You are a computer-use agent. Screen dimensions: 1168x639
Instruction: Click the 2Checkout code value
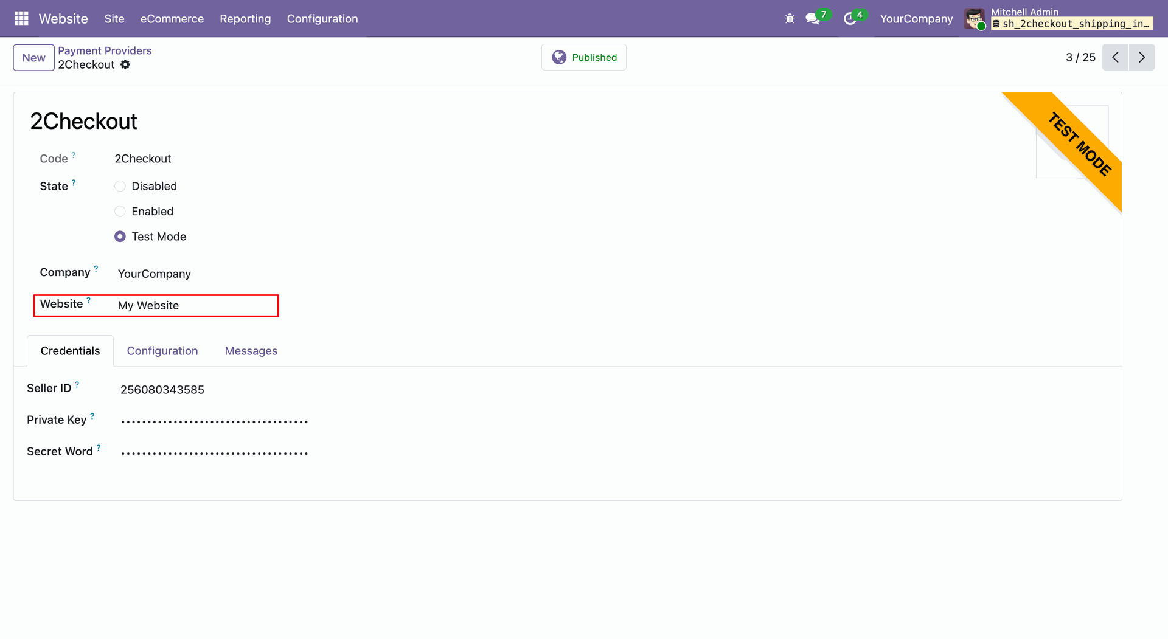143,159
